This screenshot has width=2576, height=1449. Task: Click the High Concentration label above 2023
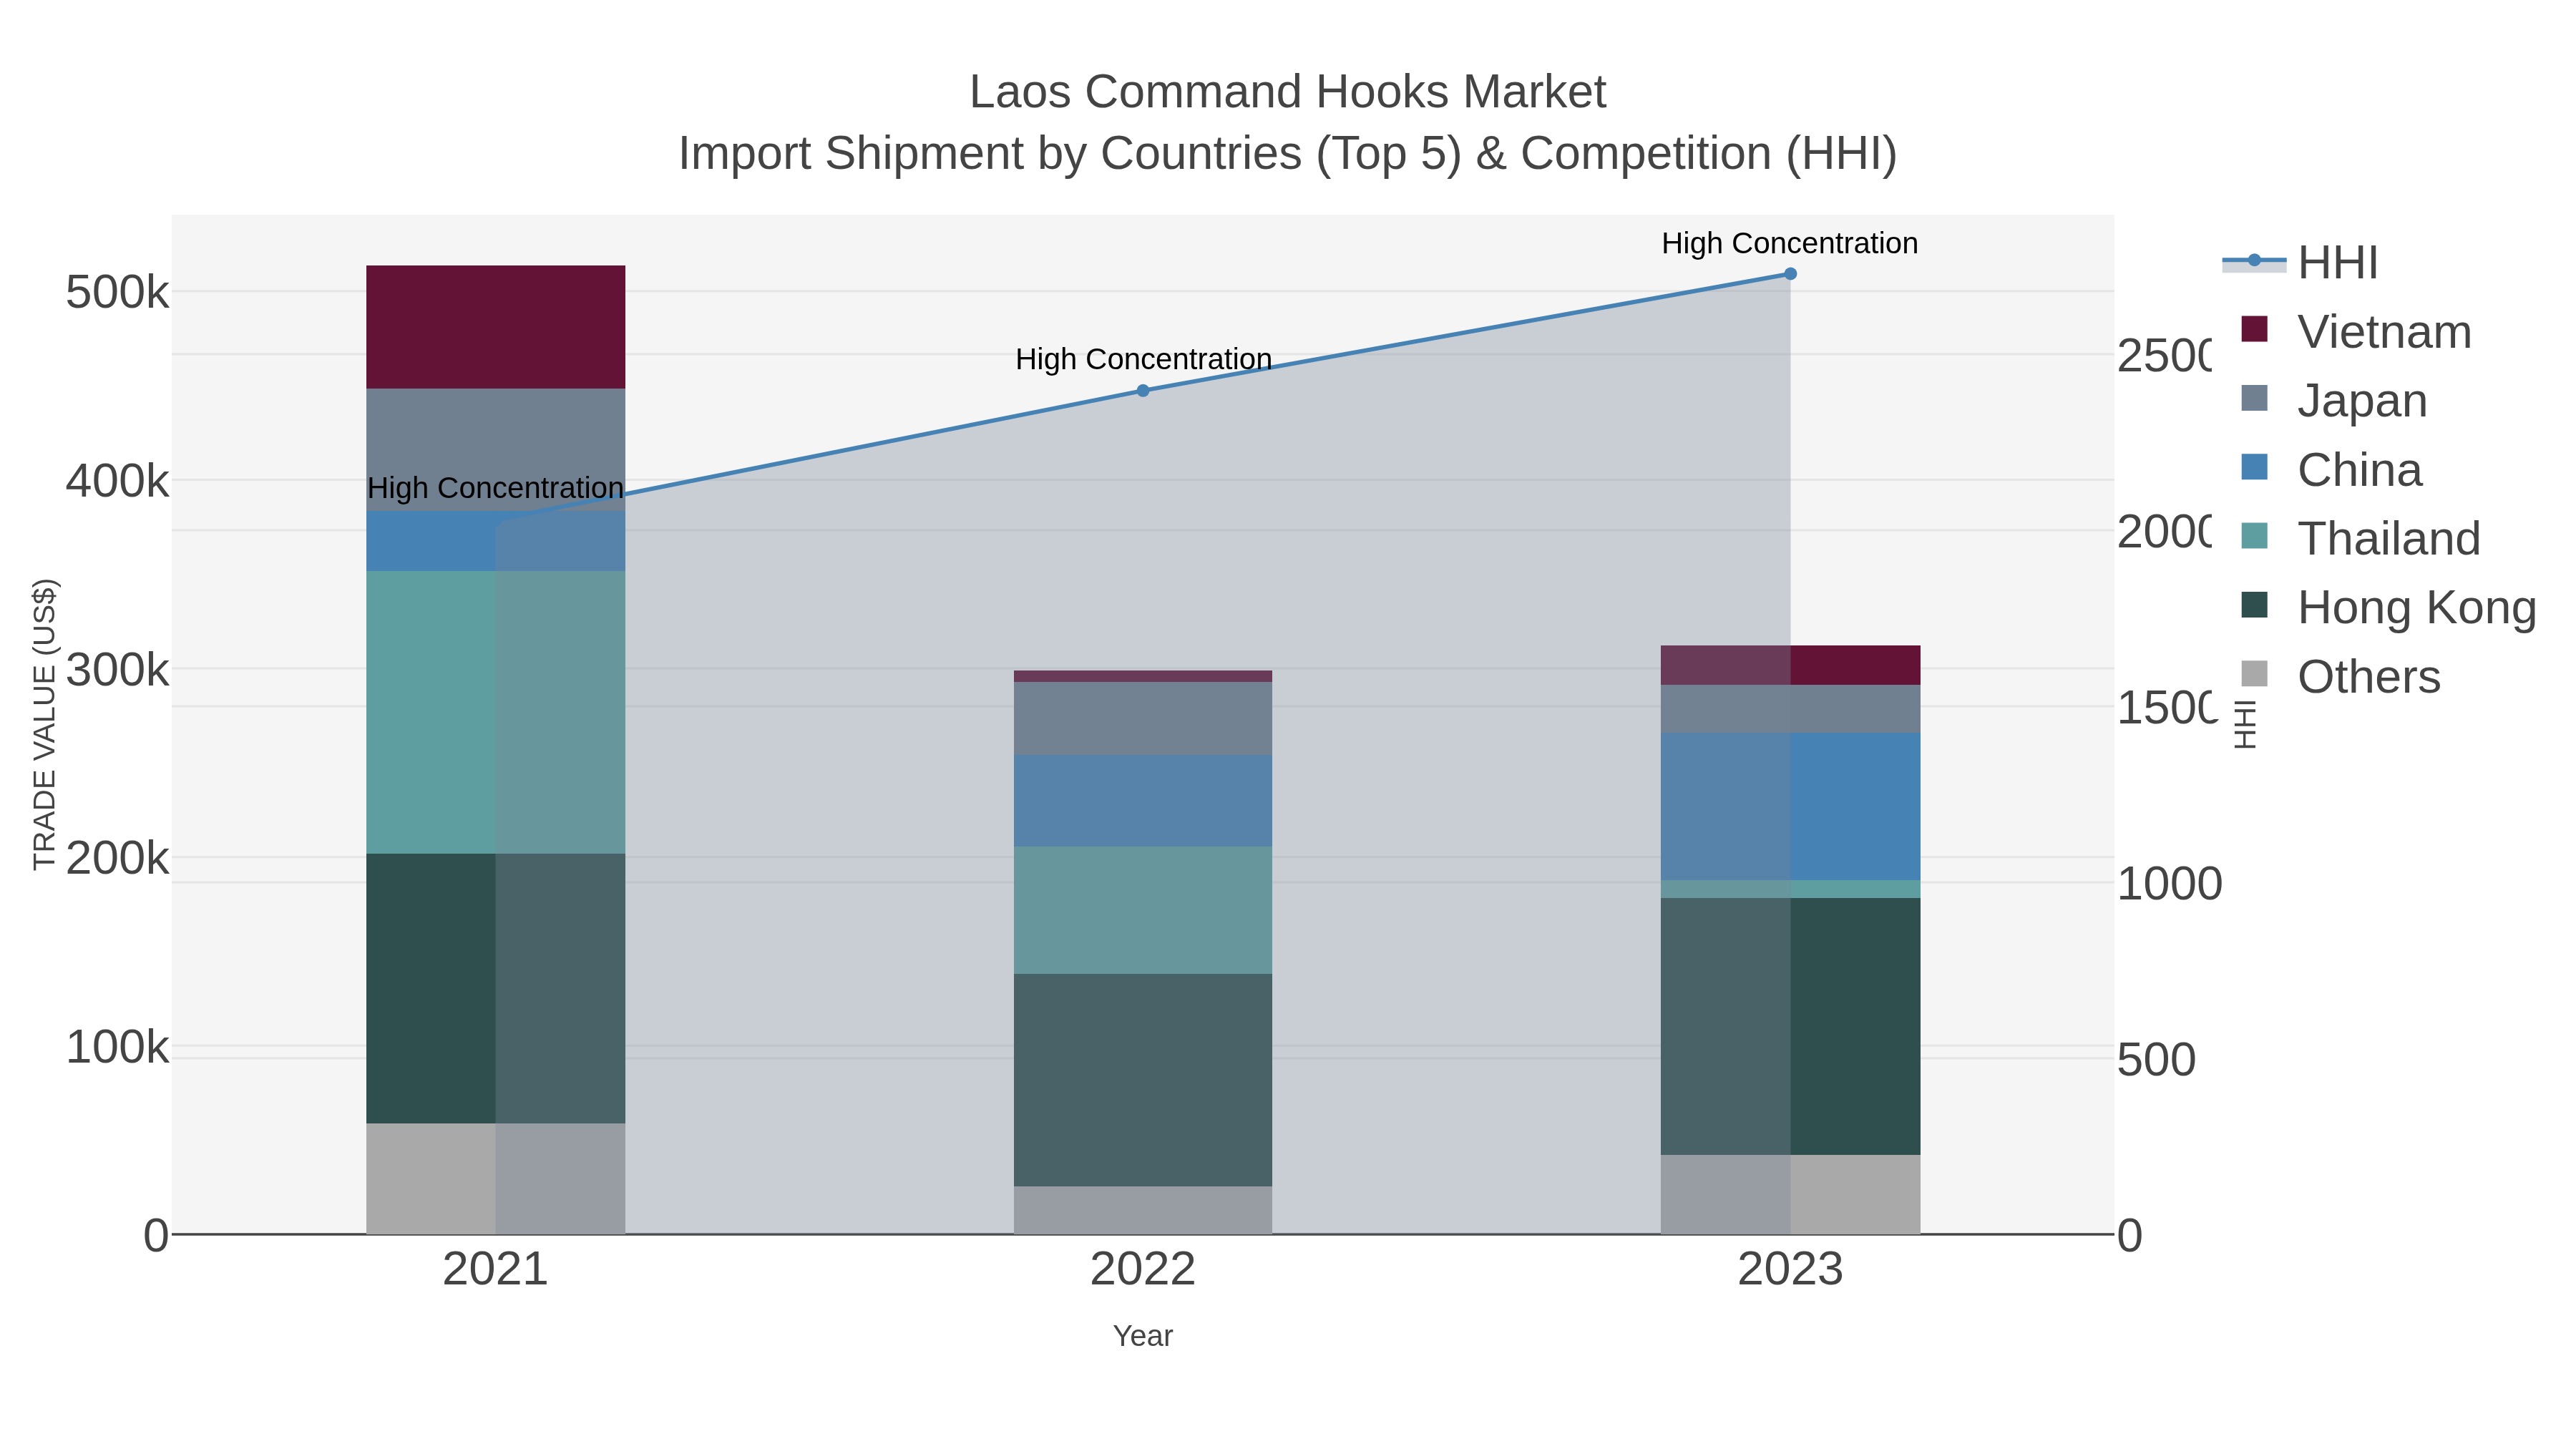coord(1790,243)
